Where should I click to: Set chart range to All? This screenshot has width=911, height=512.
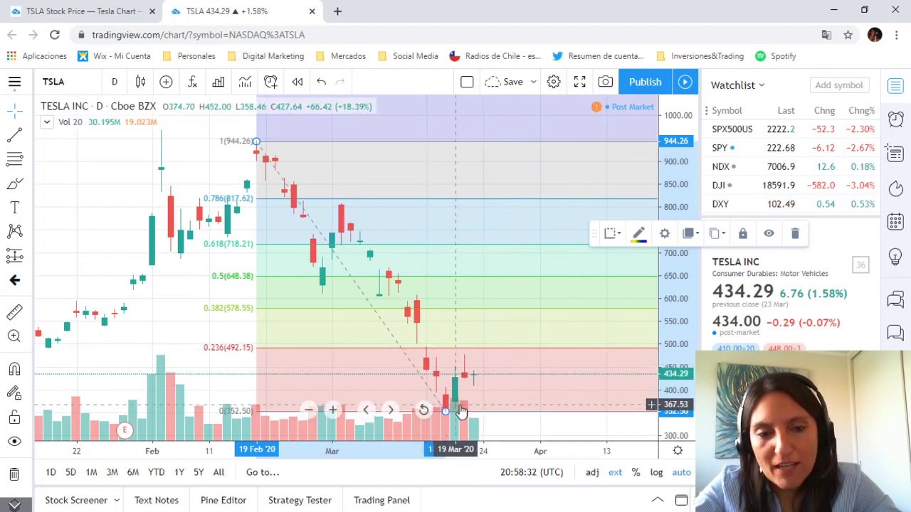[218, 472]
